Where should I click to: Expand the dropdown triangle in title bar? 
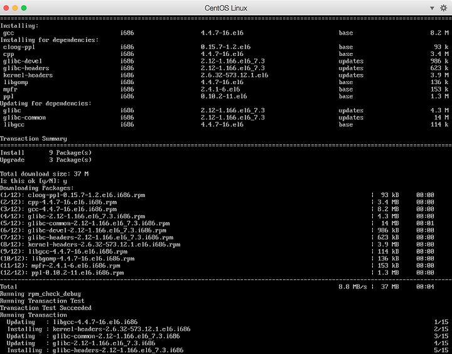pos(432,8)
